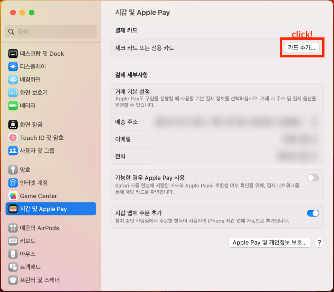This screenshot has width=334, height=292.
Task: Click the Touch ID fingerprint icon
Action: tap(13, 138)
